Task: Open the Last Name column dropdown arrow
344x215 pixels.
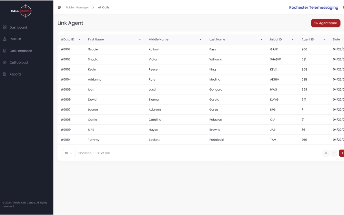Action: (261, 40)
